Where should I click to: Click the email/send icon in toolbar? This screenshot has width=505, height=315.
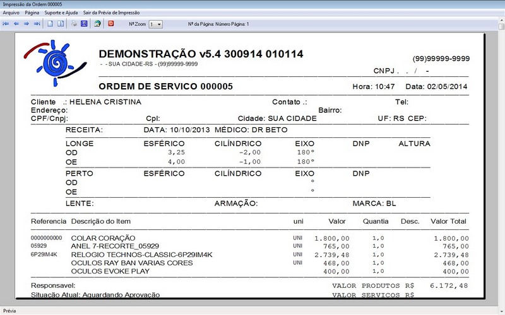tap(97, 24)
